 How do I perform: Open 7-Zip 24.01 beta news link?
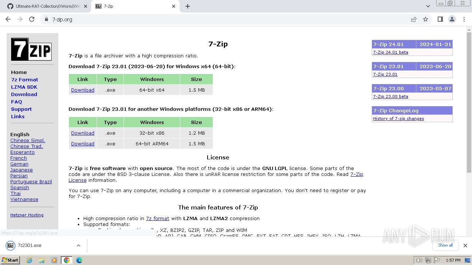point(391,52)
